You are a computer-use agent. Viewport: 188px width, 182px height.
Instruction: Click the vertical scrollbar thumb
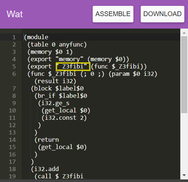[x=184, y=75]
